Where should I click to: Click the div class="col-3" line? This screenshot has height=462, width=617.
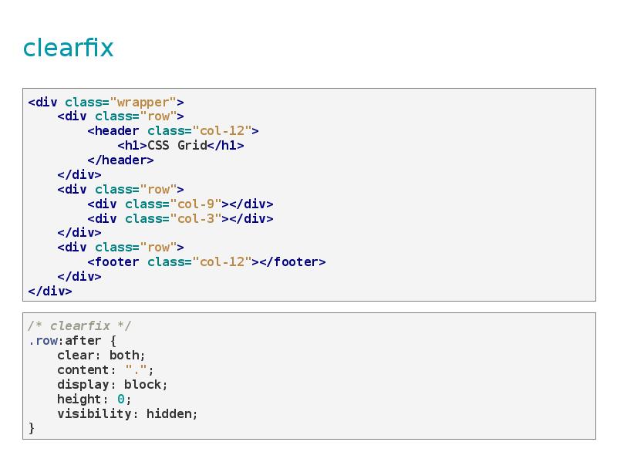point(180,218)
